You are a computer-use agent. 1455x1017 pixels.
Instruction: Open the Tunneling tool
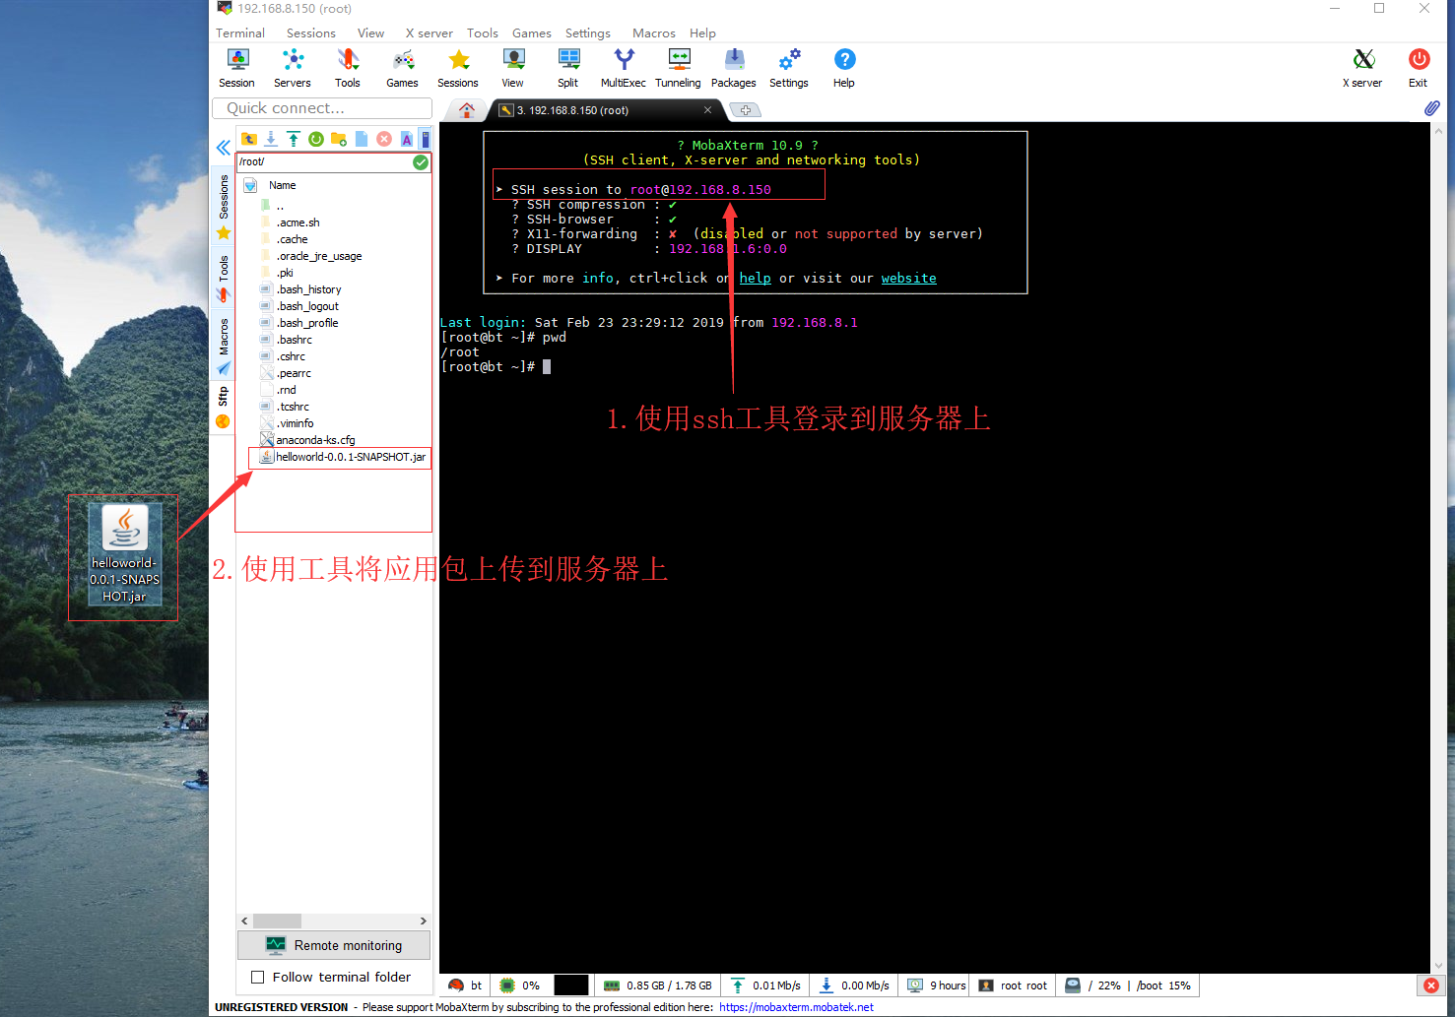[x=679, y=69]
